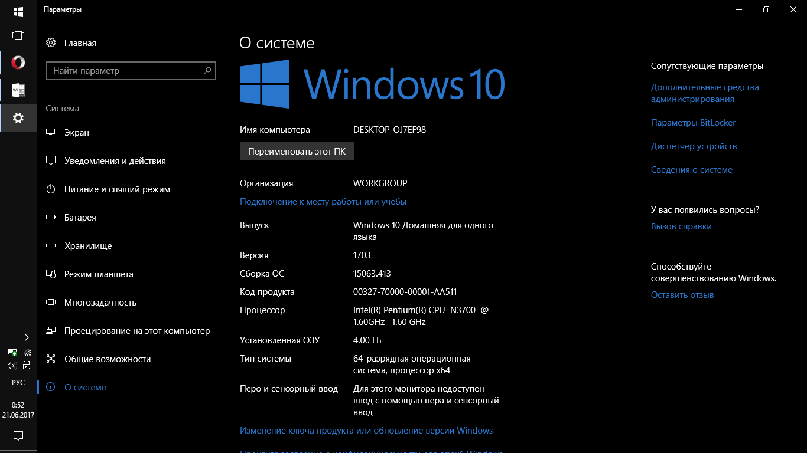The image size is (807, 453).
Task: Click Переименовать этот ПК button
Action: [297, 151]
